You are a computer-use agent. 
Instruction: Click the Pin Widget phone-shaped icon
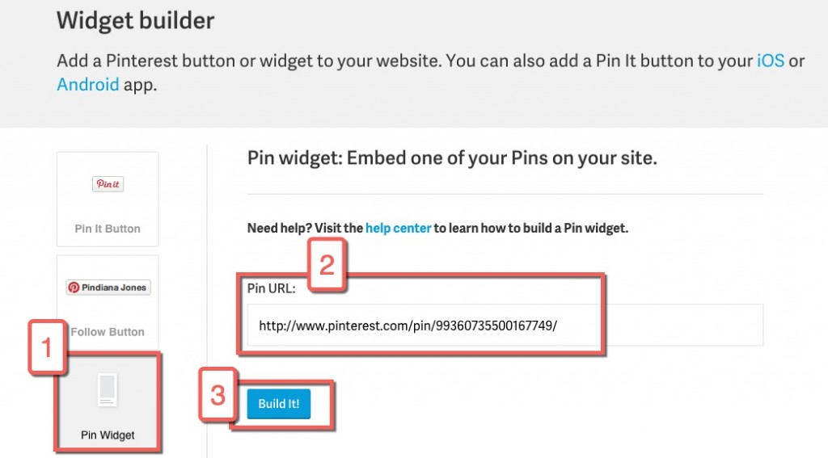click(x=108, y=390)
